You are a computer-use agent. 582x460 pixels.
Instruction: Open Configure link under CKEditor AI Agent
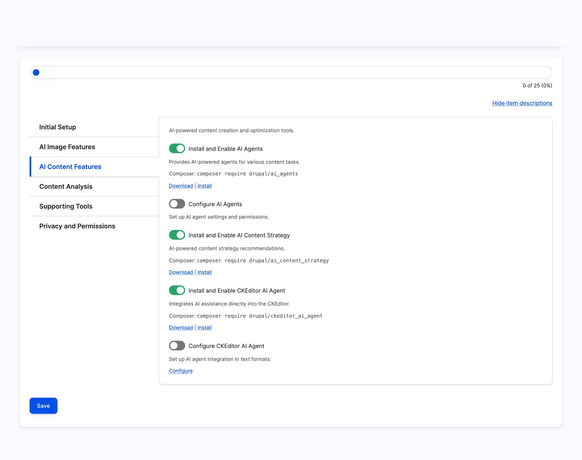pyautogui.click(x=181, y=371)
